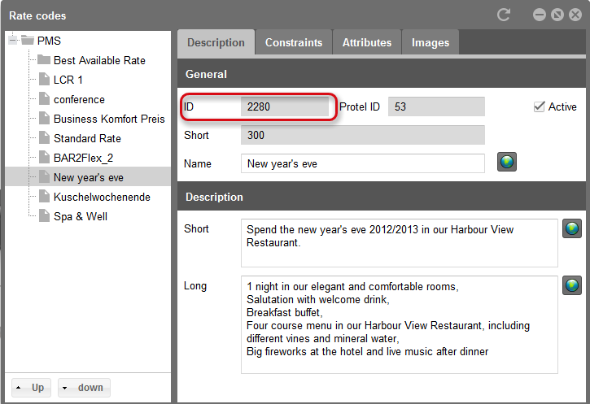Minimize the Rate codes window
Screen dimensions: 590x404
coord(540,15)
